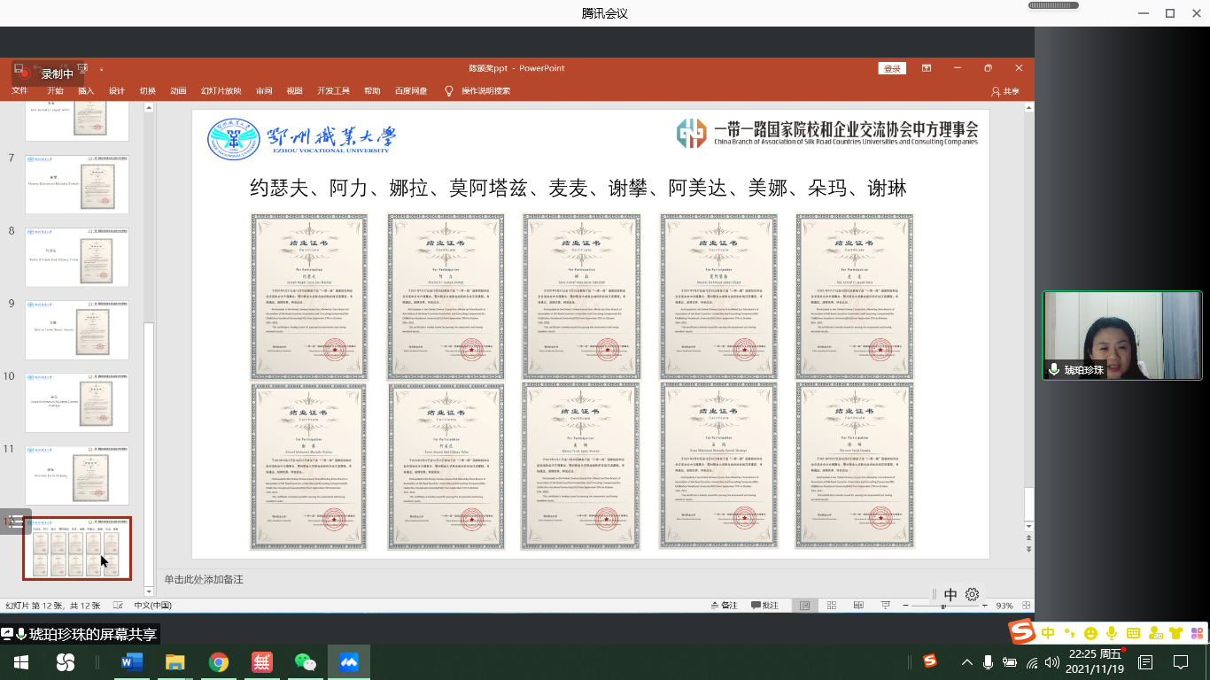Switch to the 开始 ribbon tab
The width and height of the screenshot is (1210, 680).
click(55, 91)
